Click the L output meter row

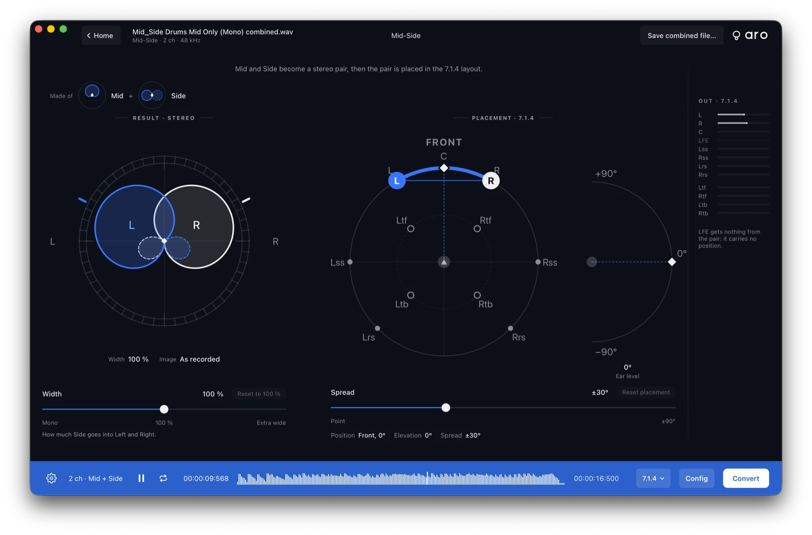(734, 115)
